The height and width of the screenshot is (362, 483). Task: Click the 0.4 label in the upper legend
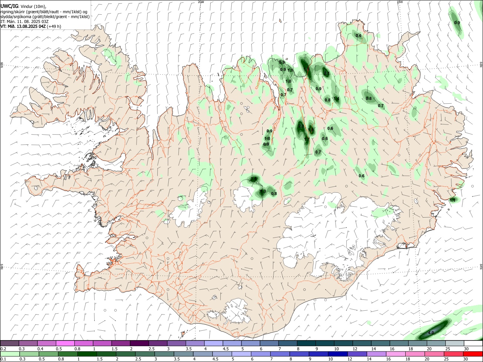coord(40,349)
